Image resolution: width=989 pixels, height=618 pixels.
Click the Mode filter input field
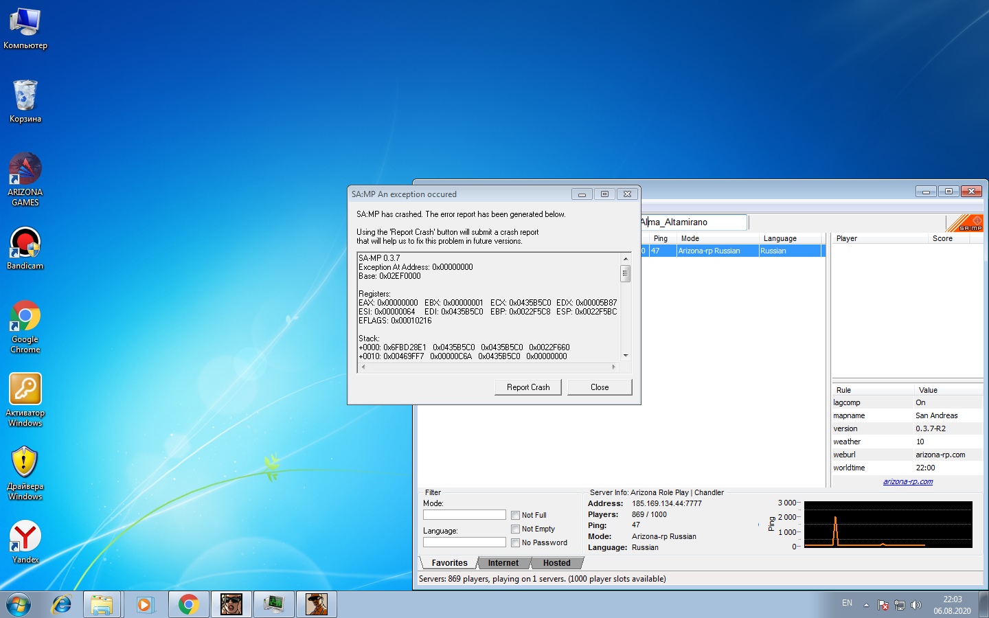click(x=464, y=515)
